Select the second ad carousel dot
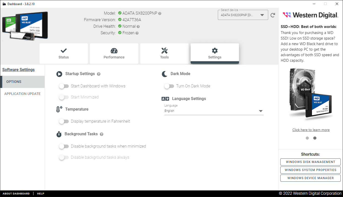This screenshot has width=343, height=197. (315, 138)
